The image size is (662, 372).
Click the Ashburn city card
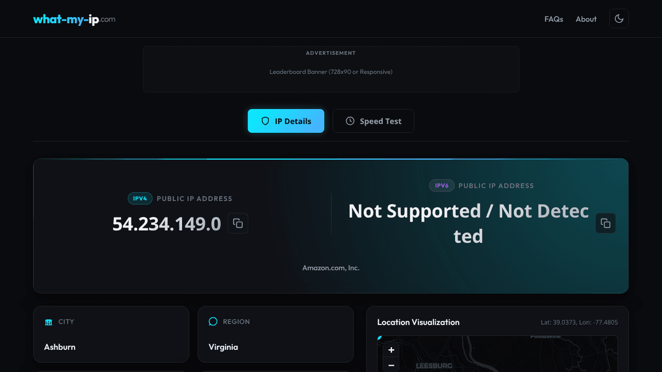111,334
